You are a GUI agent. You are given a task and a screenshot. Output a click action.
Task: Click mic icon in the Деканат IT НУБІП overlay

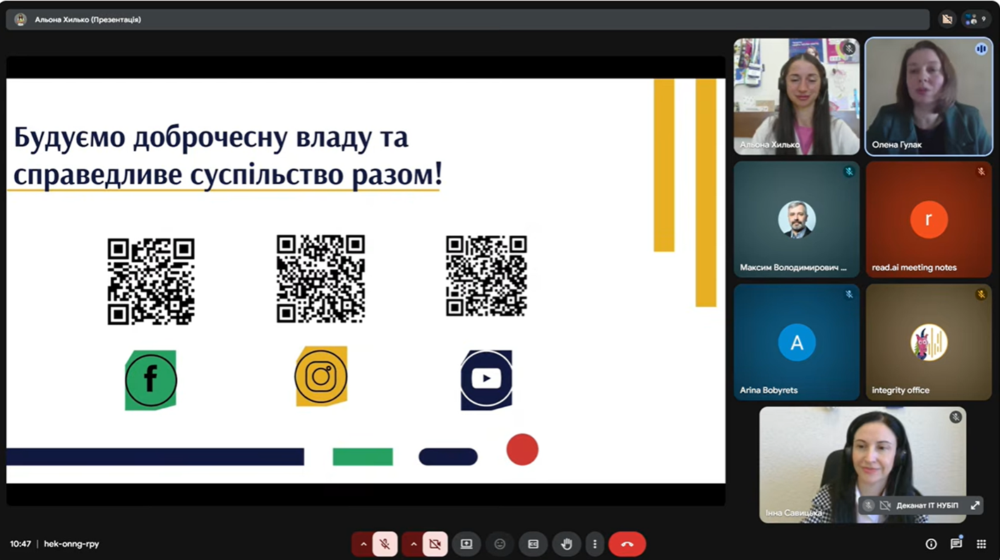[x=869, y=506]
